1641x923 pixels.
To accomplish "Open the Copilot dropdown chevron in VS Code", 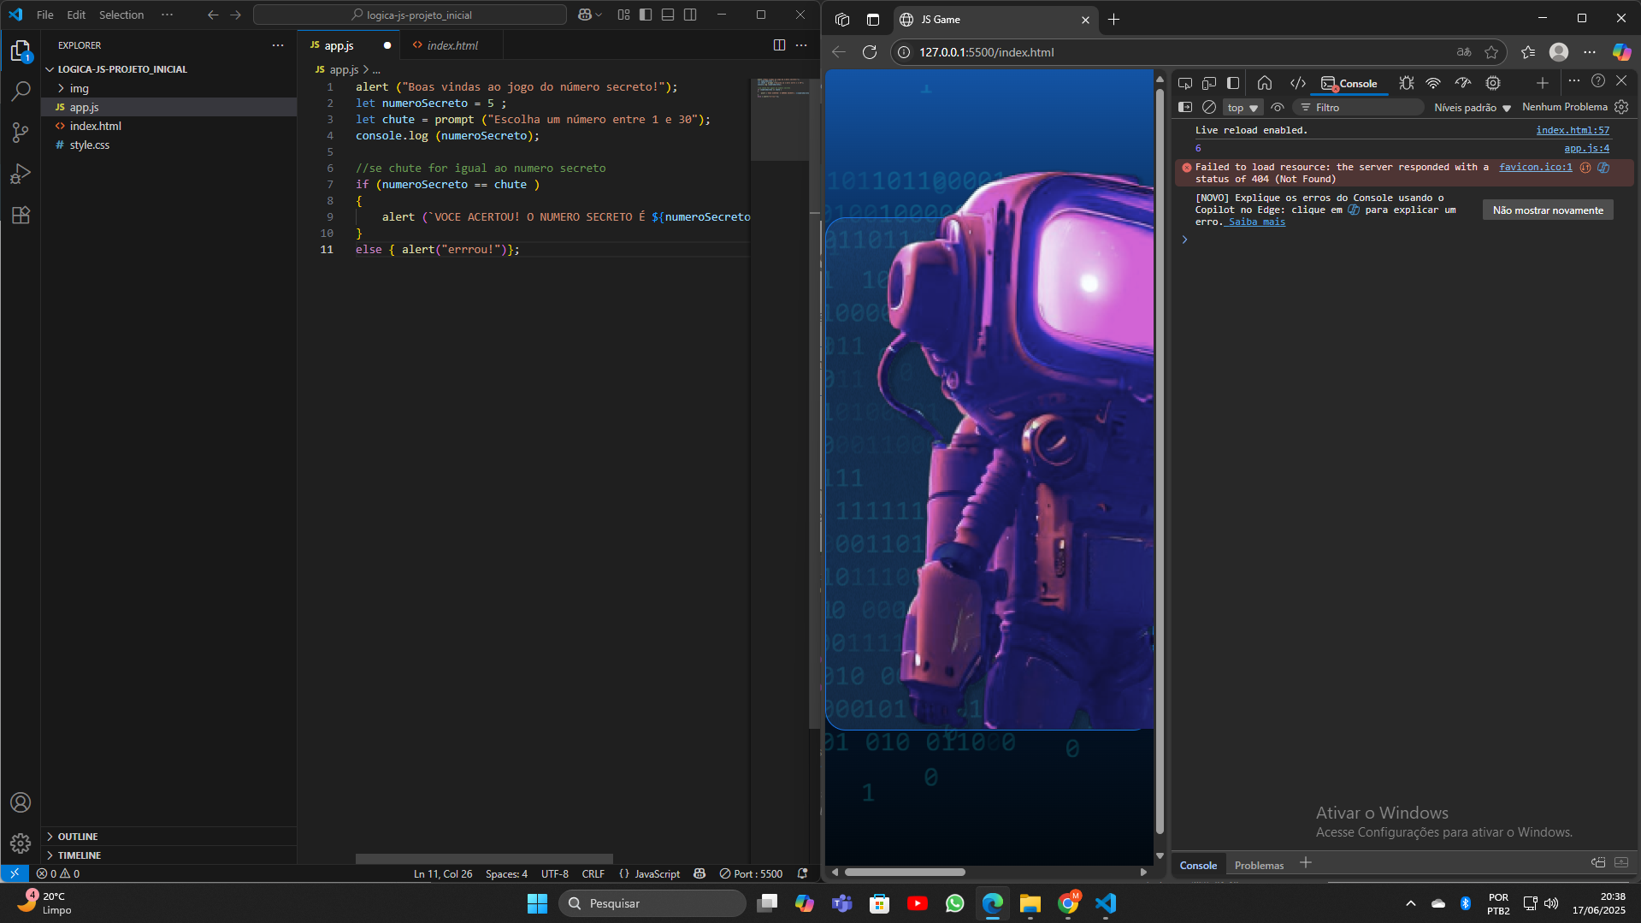I will pos(598,15).
